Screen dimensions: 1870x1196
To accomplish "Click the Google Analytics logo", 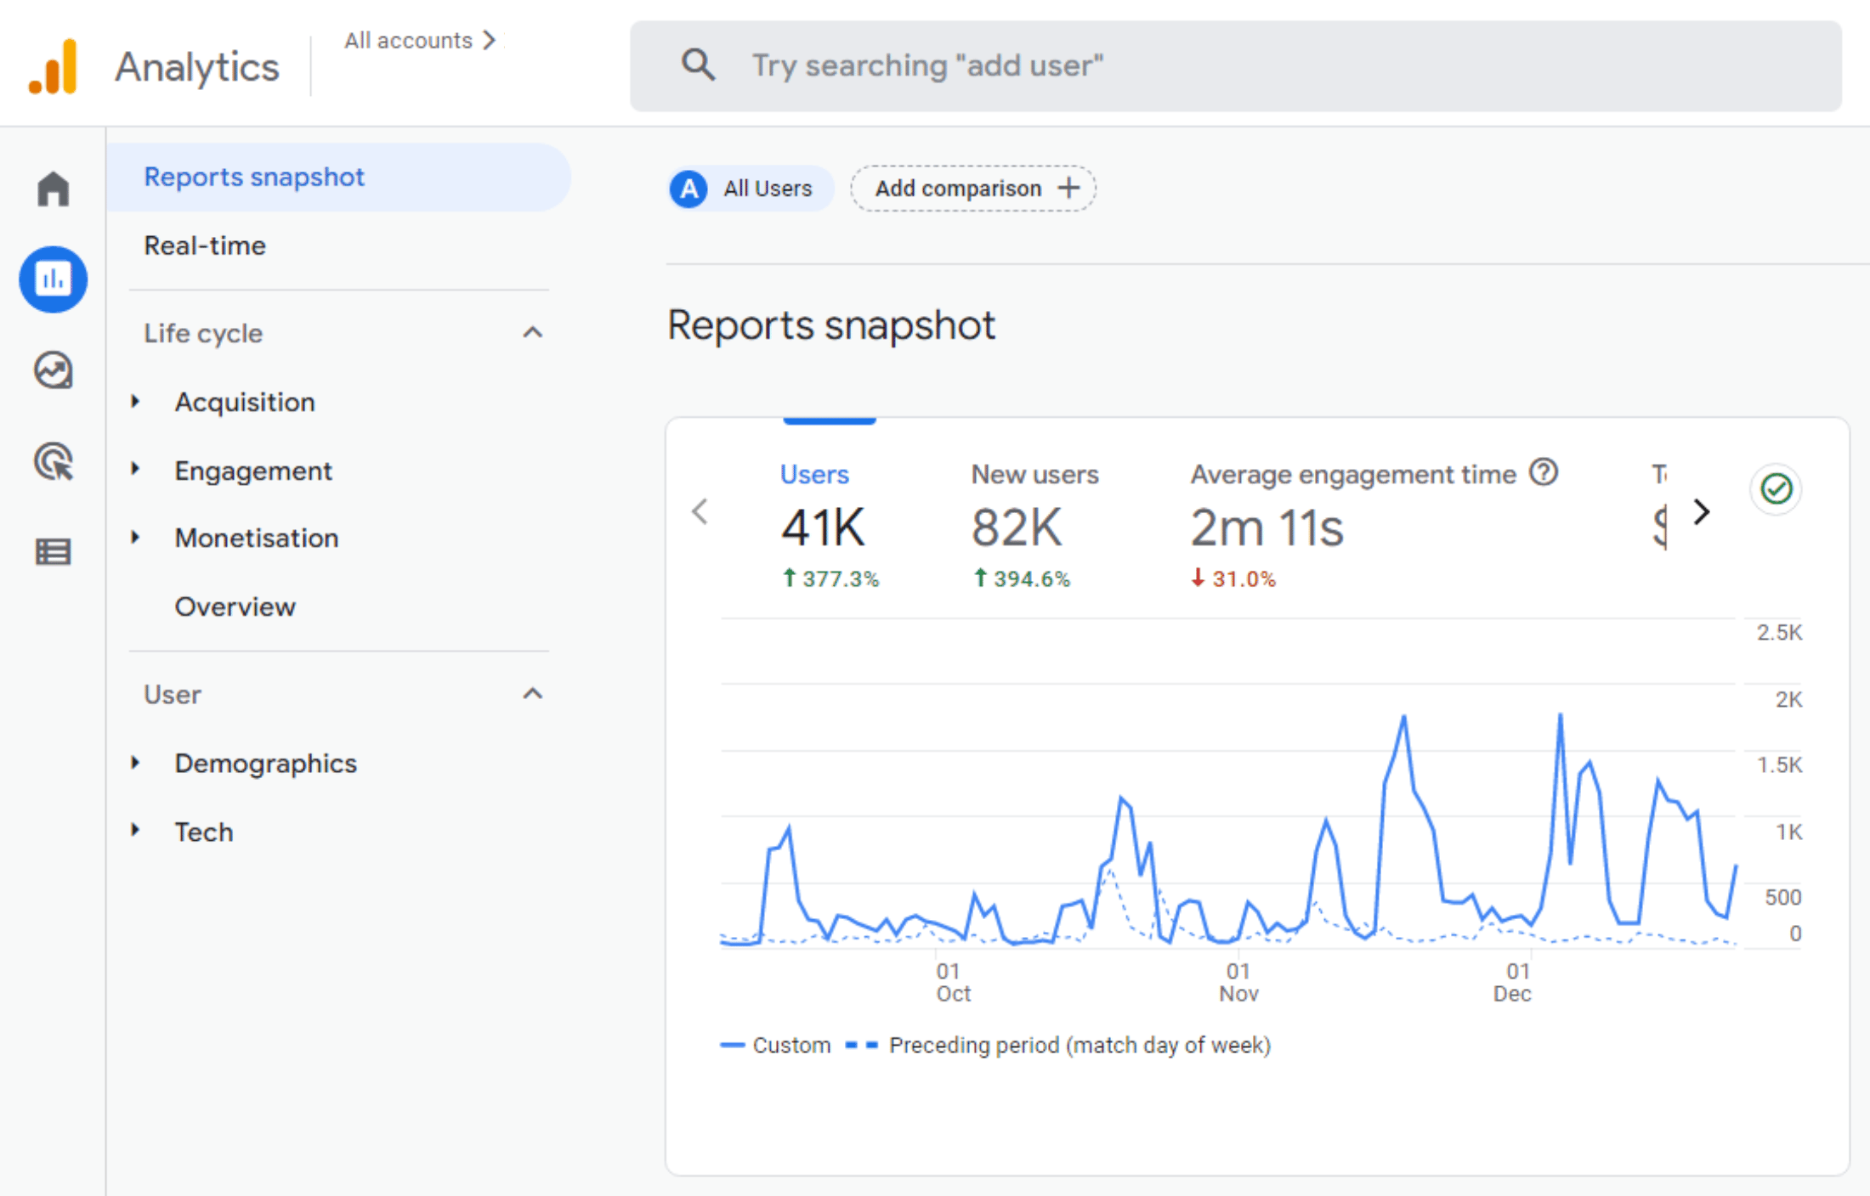I will 54,66.
